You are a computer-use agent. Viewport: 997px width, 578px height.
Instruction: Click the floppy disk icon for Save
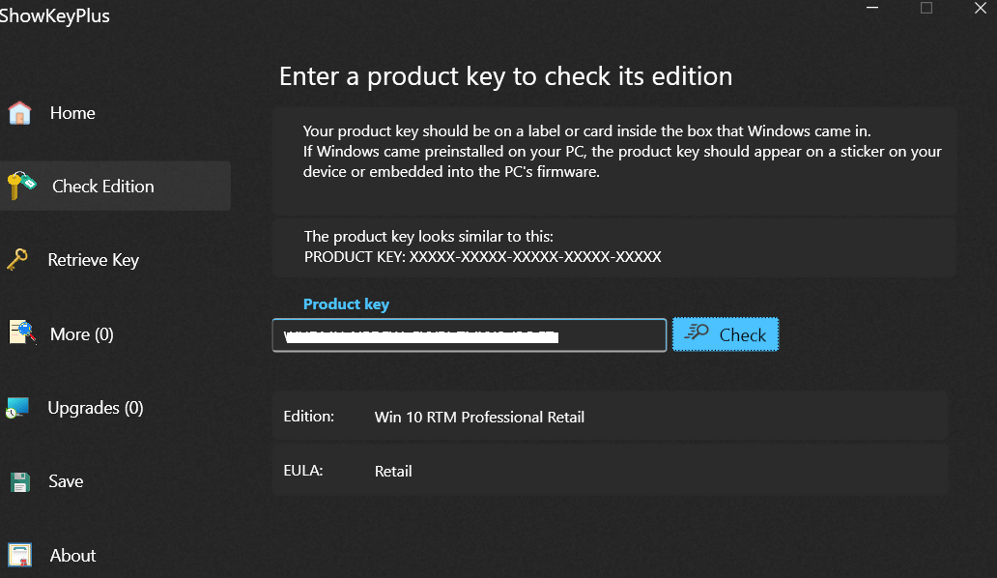point(20,480)
